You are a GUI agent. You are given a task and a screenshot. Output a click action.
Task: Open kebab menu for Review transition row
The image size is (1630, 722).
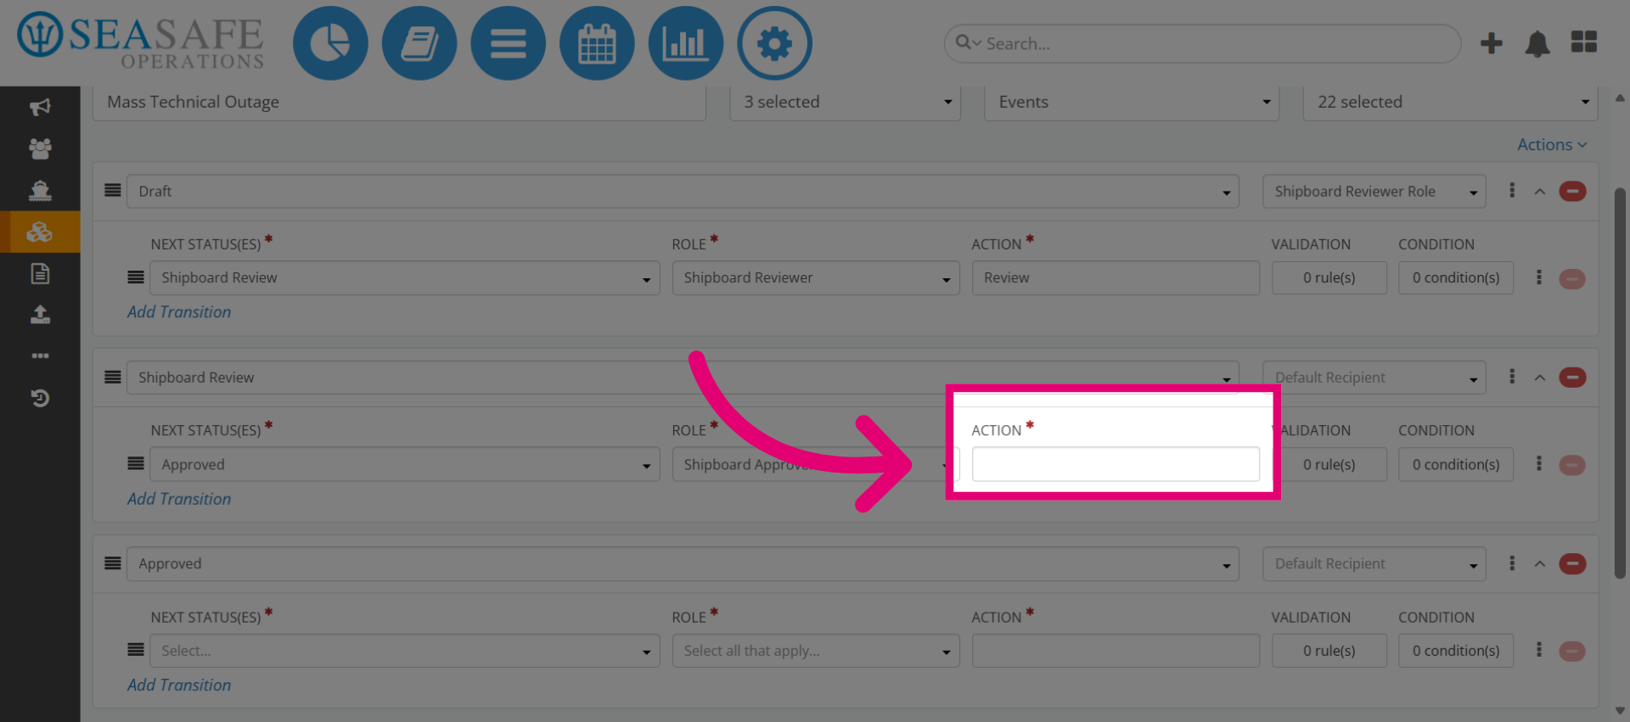(1538, 277)
